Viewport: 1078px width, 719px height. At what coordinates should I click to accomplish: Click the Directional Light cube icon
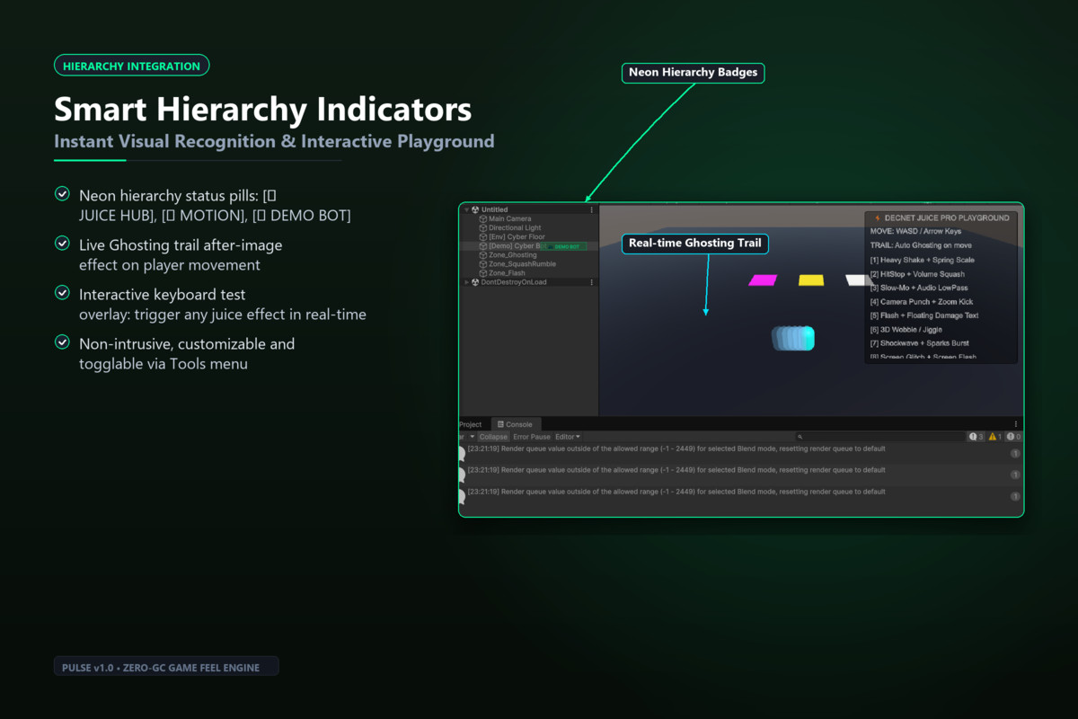pyautogui.click(x=483, y=227)
